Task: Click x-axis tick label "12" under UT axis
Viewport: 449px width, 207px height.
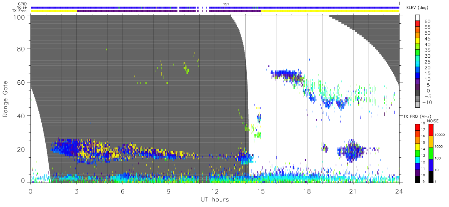Action: (215, 191)
